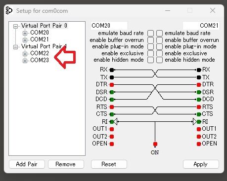Collapse the Virtual Port Pair 1 node
This screenshot has width=227, height=181.
tap(15, 47)
